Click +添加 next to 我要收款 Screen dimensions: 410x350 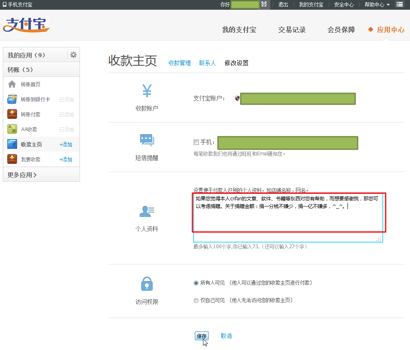[x=66, y=159]
